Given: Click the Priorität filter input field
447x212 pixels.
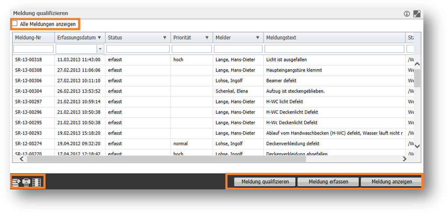Looking at the screenshot, I should pyautogui.click(x=192, y=49).
